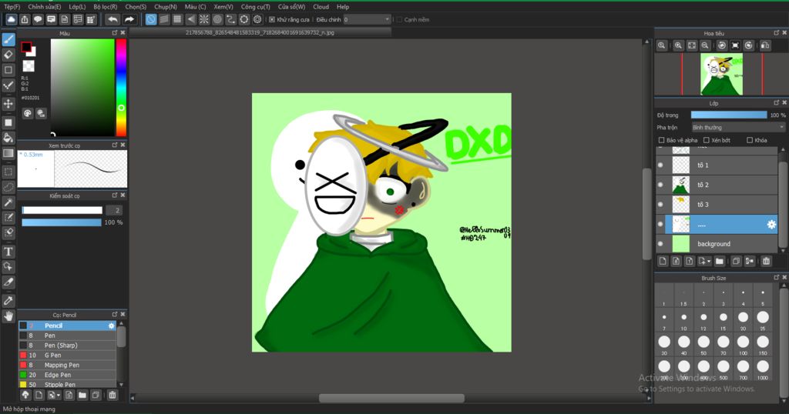This screenshot has width=789, height=414.
Task: Select the Eraser tool
Action: (x=8, y=55)
